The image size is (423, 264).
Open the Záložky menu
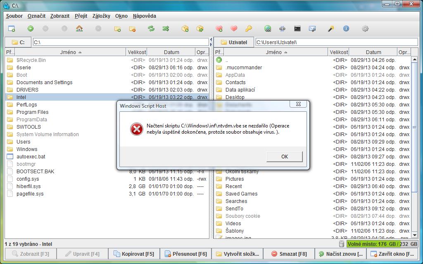101,16
